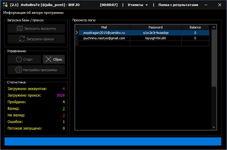
Task: Click the log scrollbar up arrow
Action: 214,27
